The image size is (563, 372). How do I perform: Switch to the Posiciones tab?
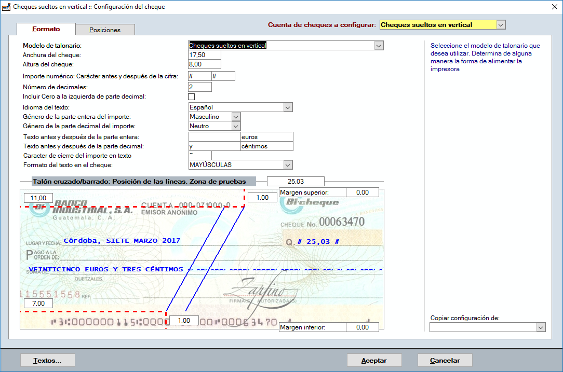(x=105, y=30)
